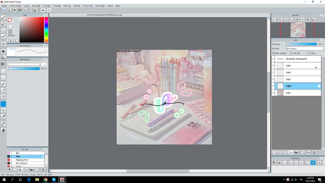This screenshot has width=325, height=183.
Task: Click the navigator thumbnail preview
Action: pos(298,30)
